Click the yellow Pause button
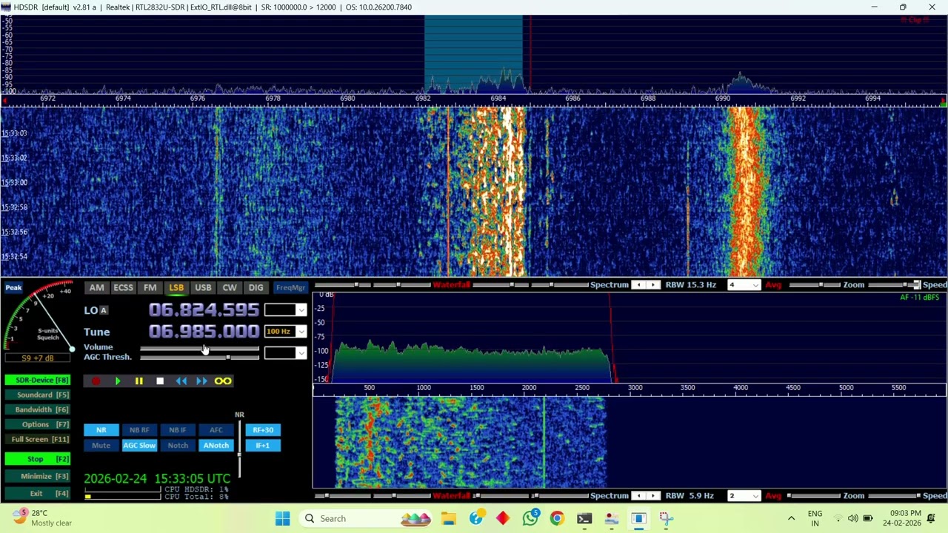This screenshot has width=948, height=533. pos(138,381)
